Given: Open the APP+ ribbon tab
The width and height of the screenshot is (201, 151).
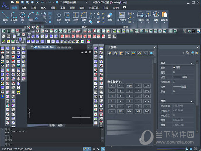Looking at the screenshot, I should [116, 8].
